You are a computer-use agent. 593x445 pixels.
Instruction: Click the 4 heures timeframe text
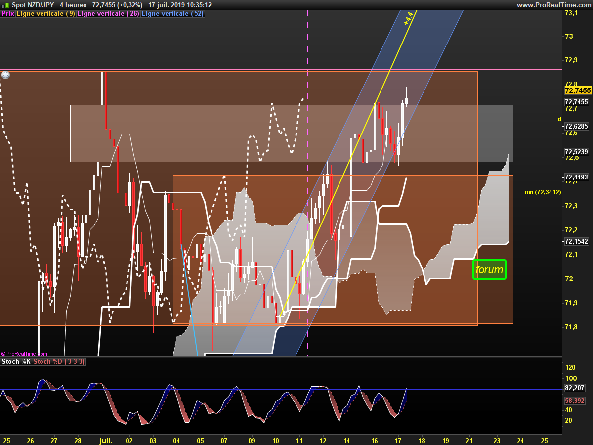(x=73, y=5)
